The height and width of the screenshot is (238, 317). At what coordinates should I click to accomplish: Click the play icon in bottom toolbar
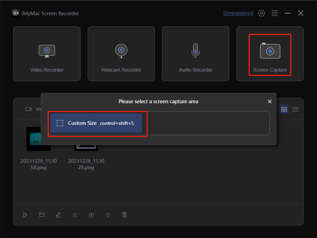(x=25, y=215)
